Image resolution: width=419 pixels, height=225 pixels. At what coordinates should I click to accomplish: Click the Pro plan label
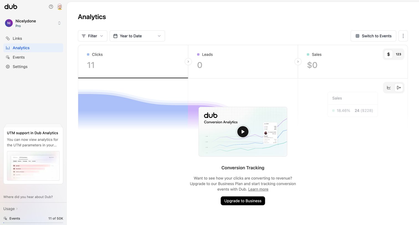18,26
